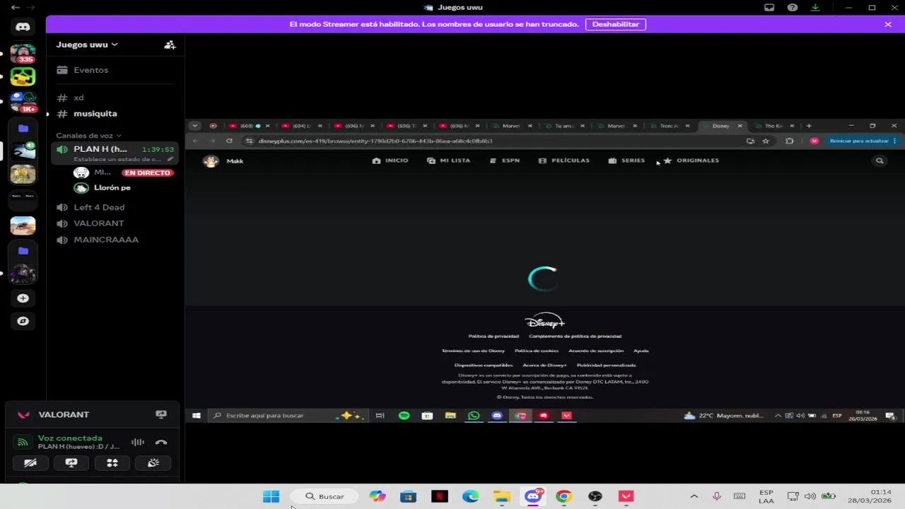Open the discover servers compass icon
The image size is (905, 509).
[23, 321]
